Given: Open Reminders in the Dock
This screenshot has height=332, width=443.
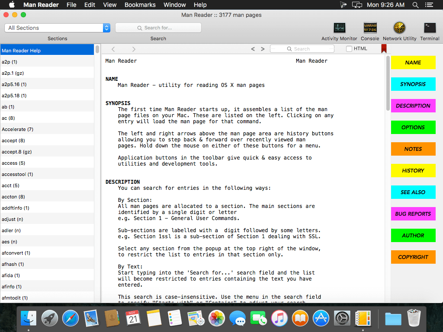Looking at the screenshot, I should click(x=175, y=319).
